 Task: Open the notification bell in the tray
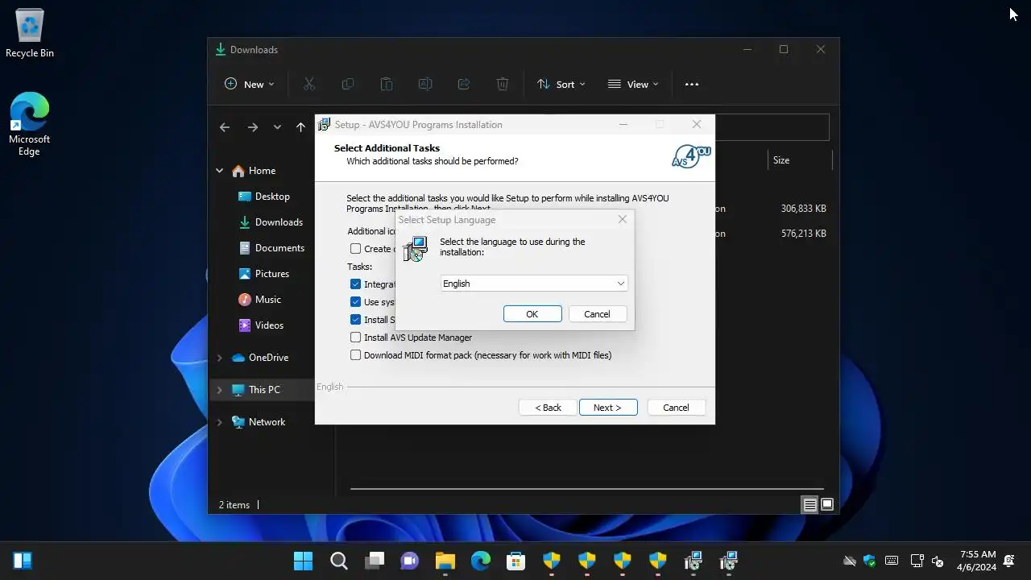point(1009,561)
